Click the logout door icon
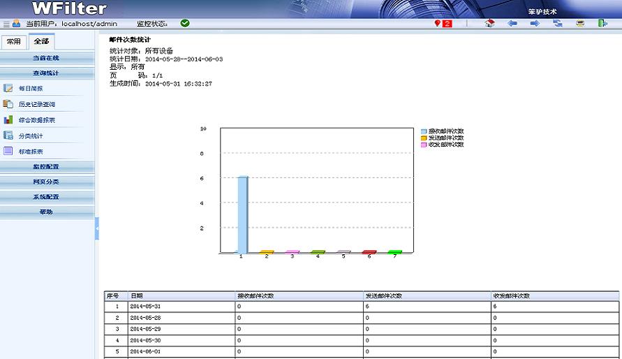The image size is (622, 359). pyautogui.click(x=602, y=23)
